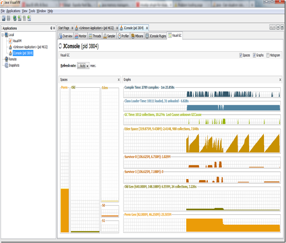Open the MBeans tab
The width and height of the screenshot is (286, 243).
(x=137, y=36)
